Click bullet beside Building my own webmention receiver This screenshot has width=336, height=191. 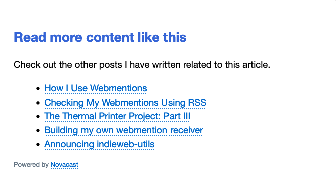point(38,130)
